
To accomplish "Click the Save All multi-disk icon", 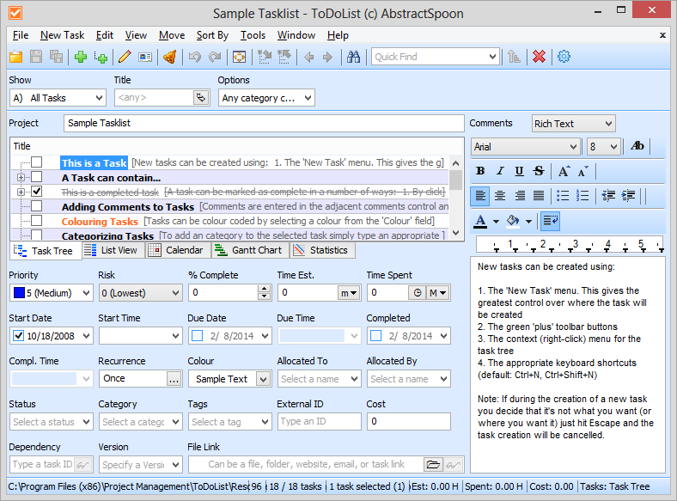I will [x=56, y=57].
